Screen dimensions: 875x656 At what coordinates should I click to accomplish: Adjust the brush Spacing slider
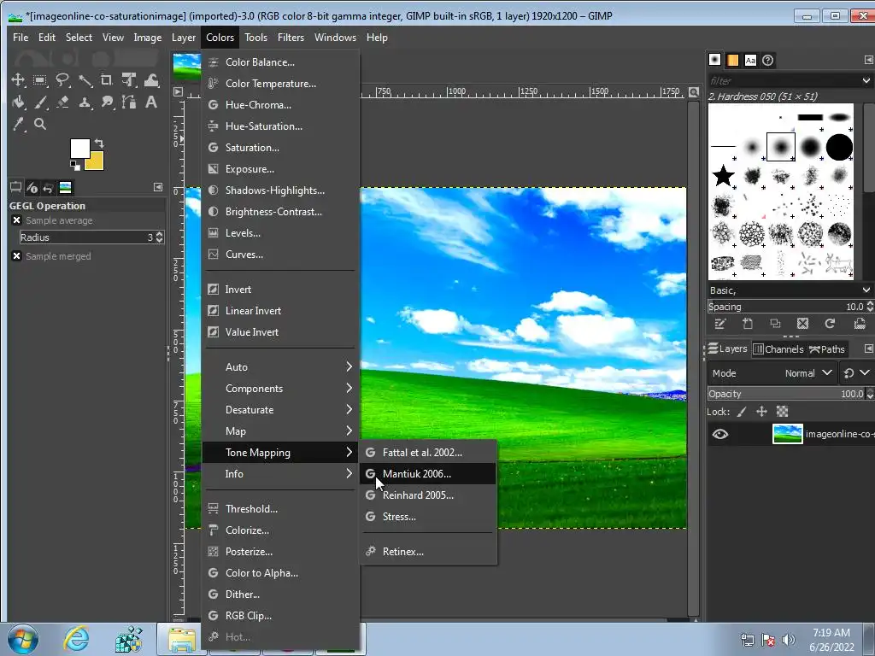click(786, 307)
